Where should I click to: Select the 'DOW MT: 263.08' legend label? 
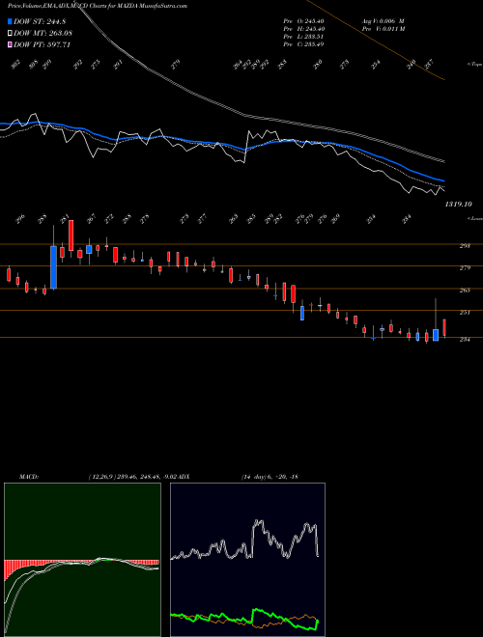(x=43, y=34)
